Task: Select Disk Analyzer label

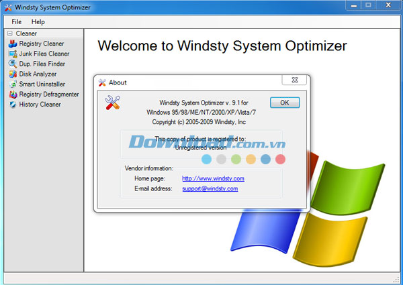Action: coord(38,74)
